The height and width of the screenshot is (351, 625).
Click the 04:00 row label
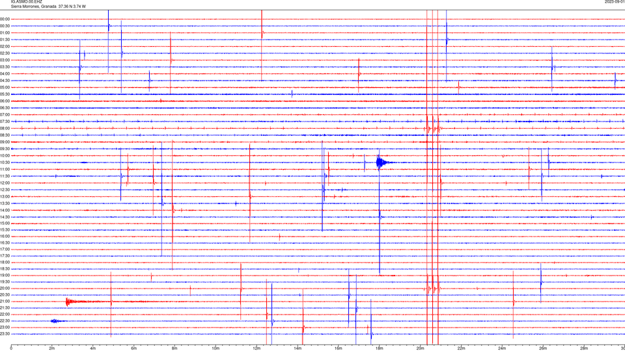5,73
